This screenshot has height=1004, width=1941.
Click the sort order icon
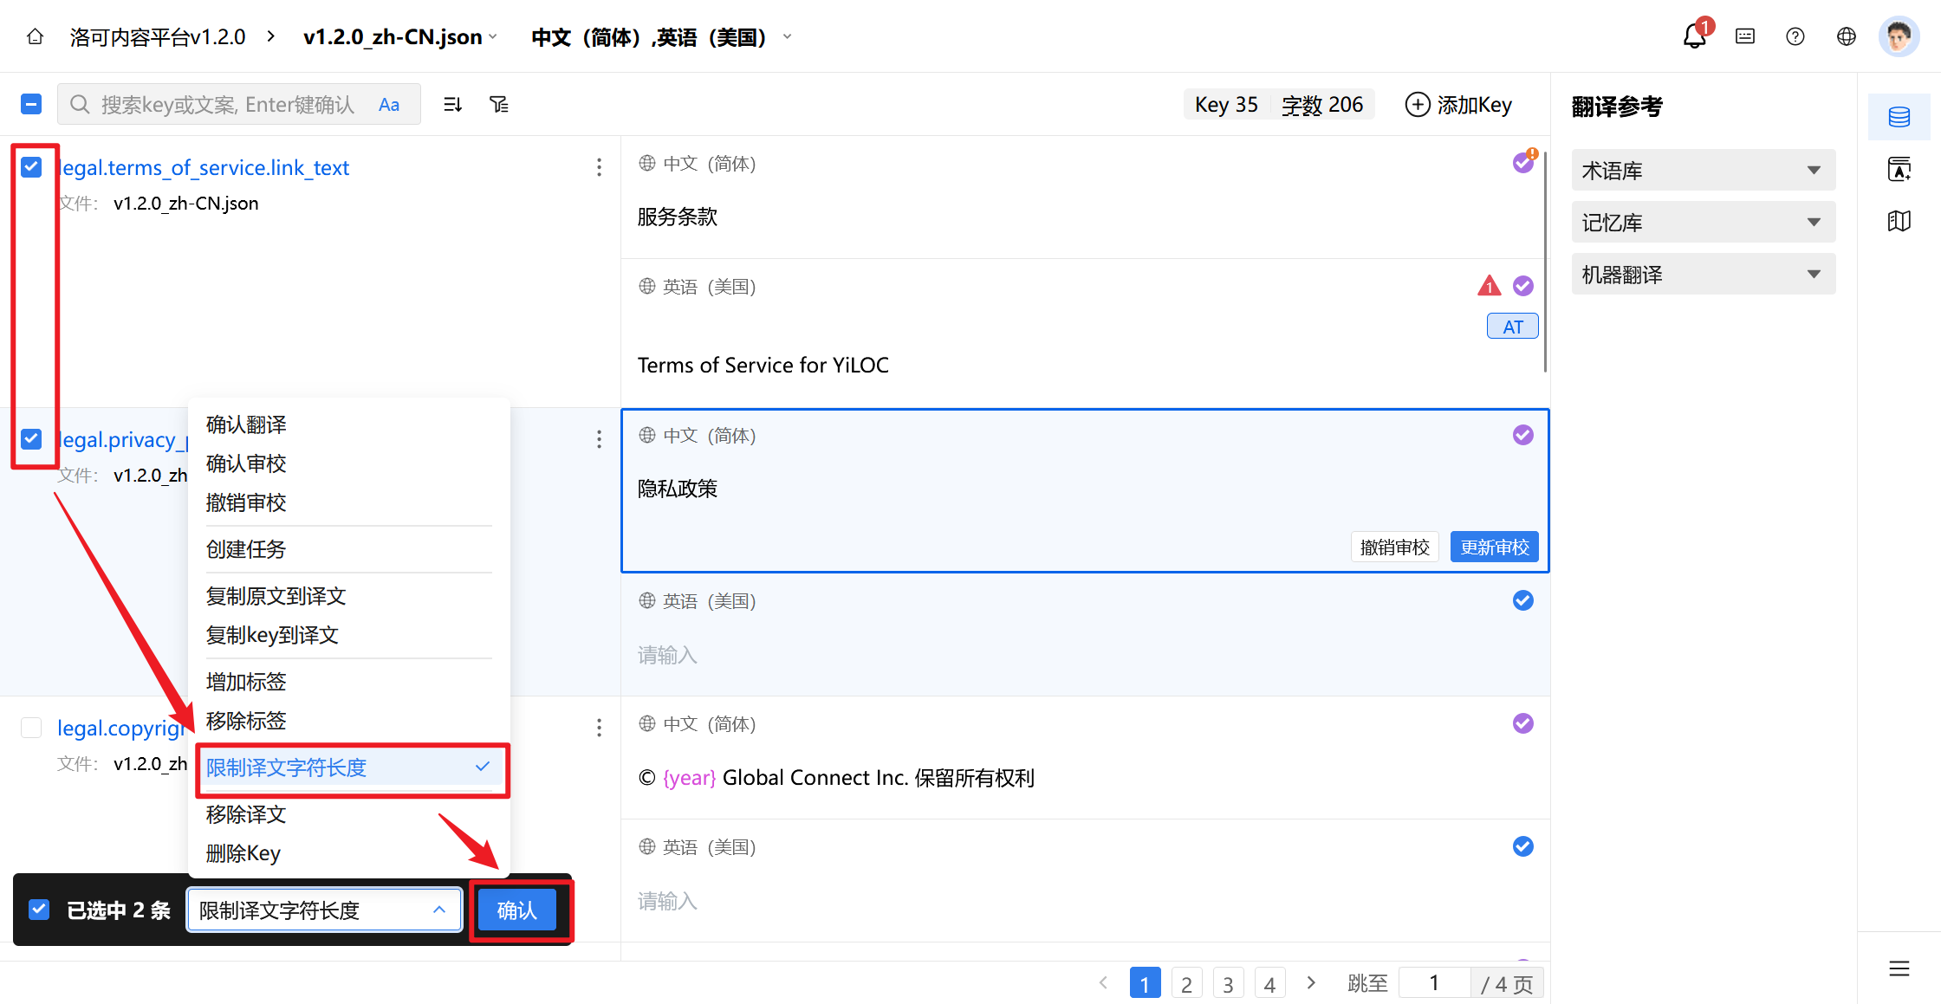[x=452, y=105]
